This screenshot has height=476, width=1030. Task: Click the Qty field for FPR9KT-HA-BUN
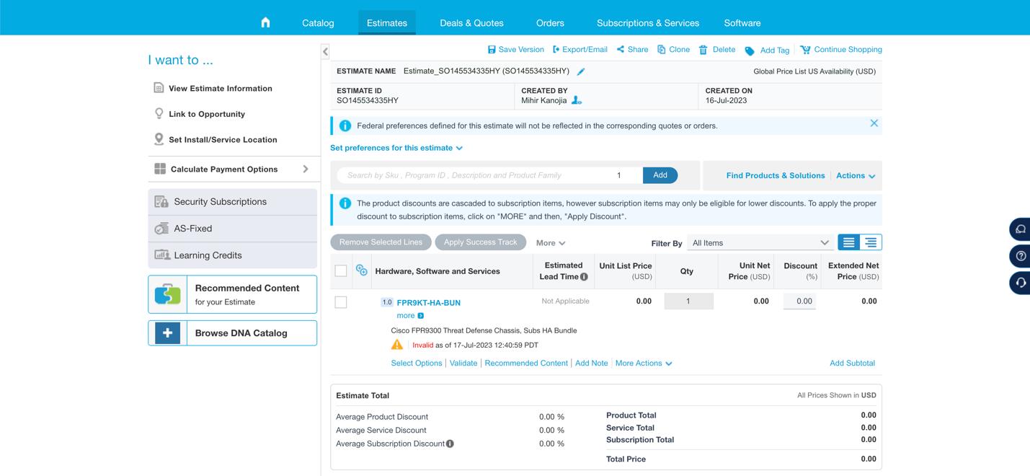(688, 301)
